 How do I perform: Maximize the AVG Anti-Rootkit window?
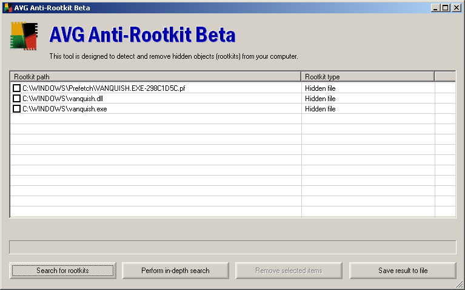click(446, 7)
